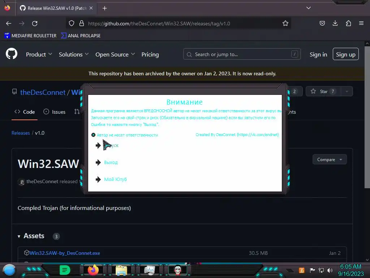Open the pull requests tab icon

(x=77, y=111)
